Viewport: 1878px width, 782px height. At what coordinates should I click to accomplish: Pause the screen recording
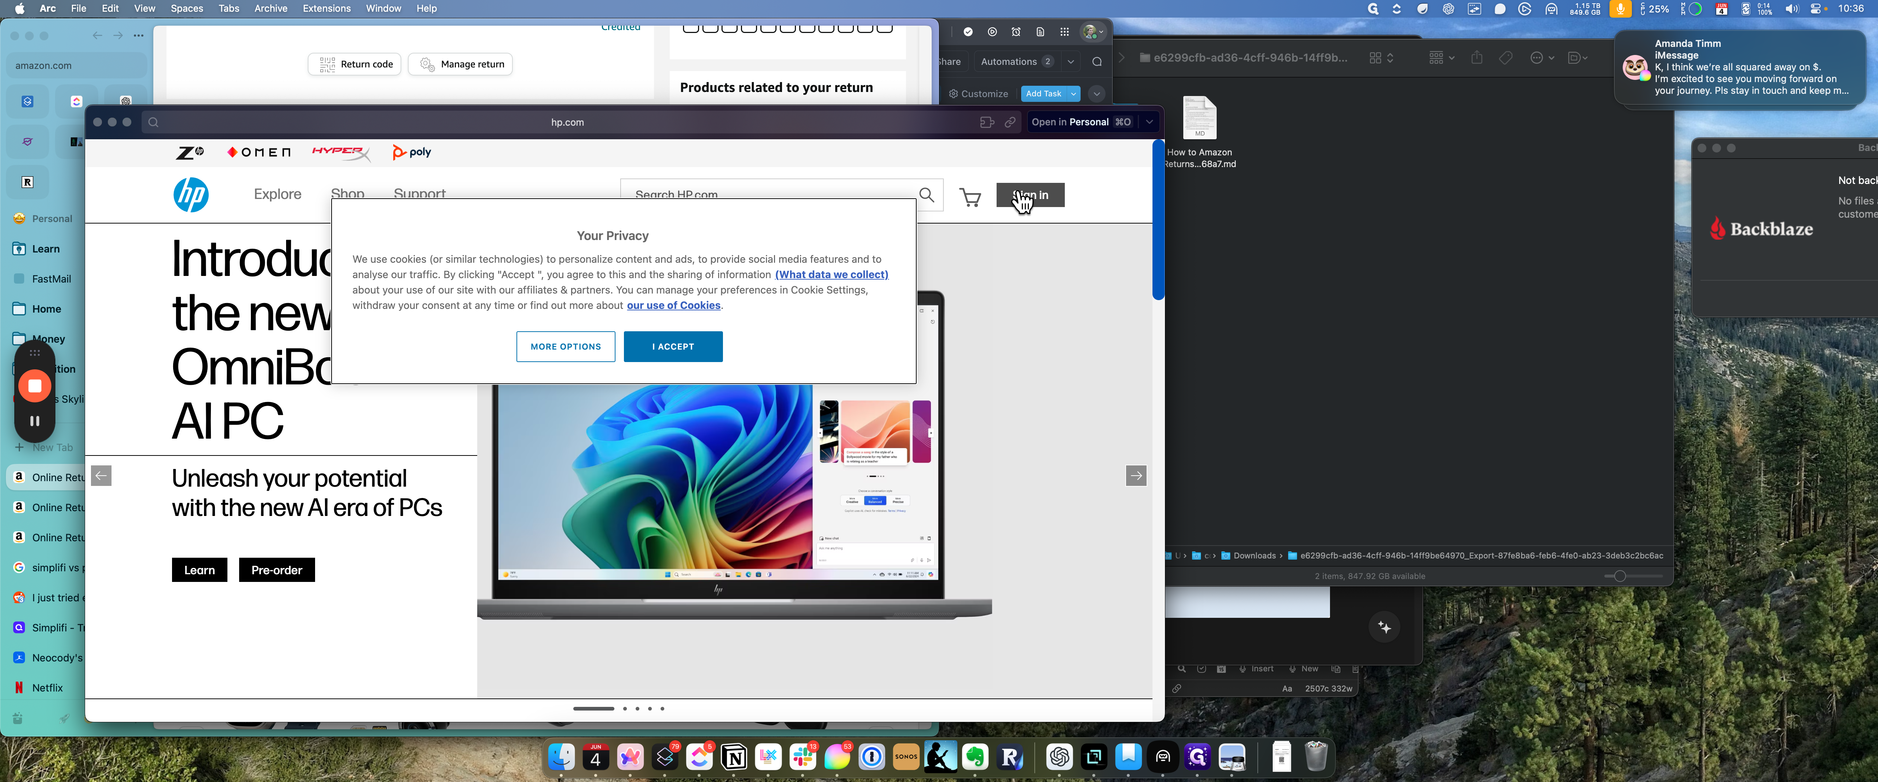[x=34, y=421]
